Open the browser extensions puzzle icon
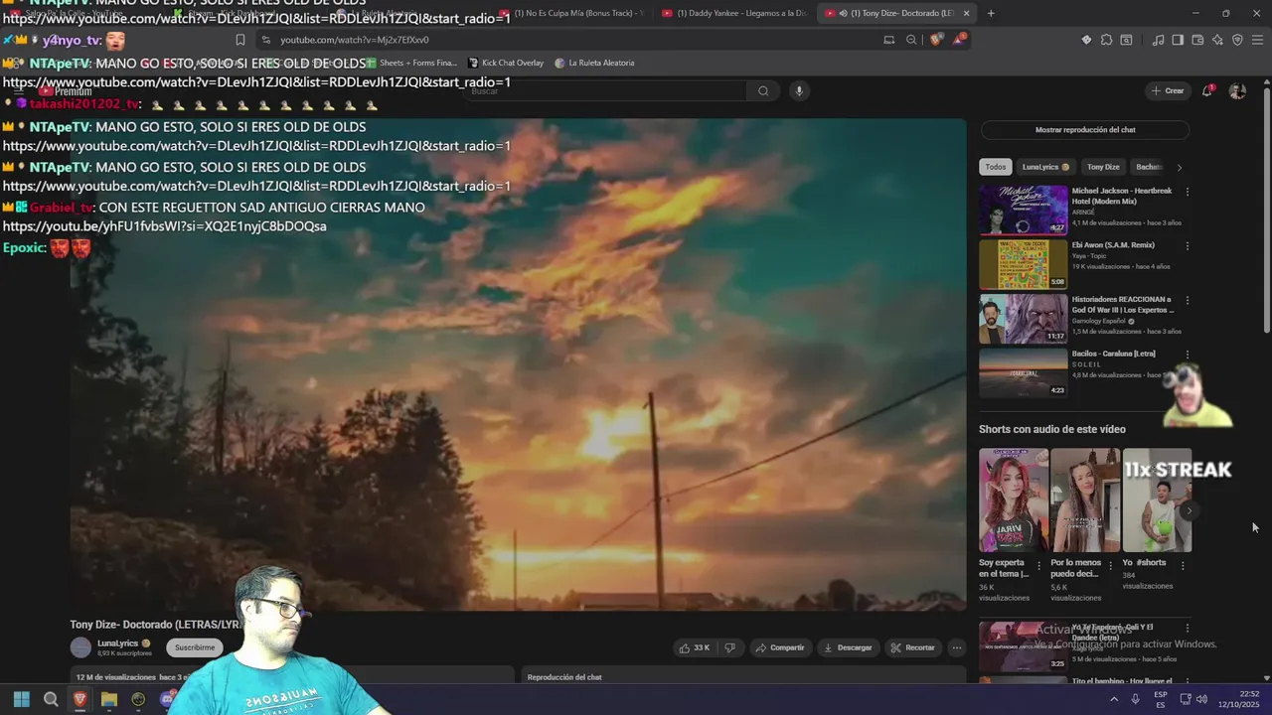The height and width of the screenshot is (715, 1272). pos(1106,40)
